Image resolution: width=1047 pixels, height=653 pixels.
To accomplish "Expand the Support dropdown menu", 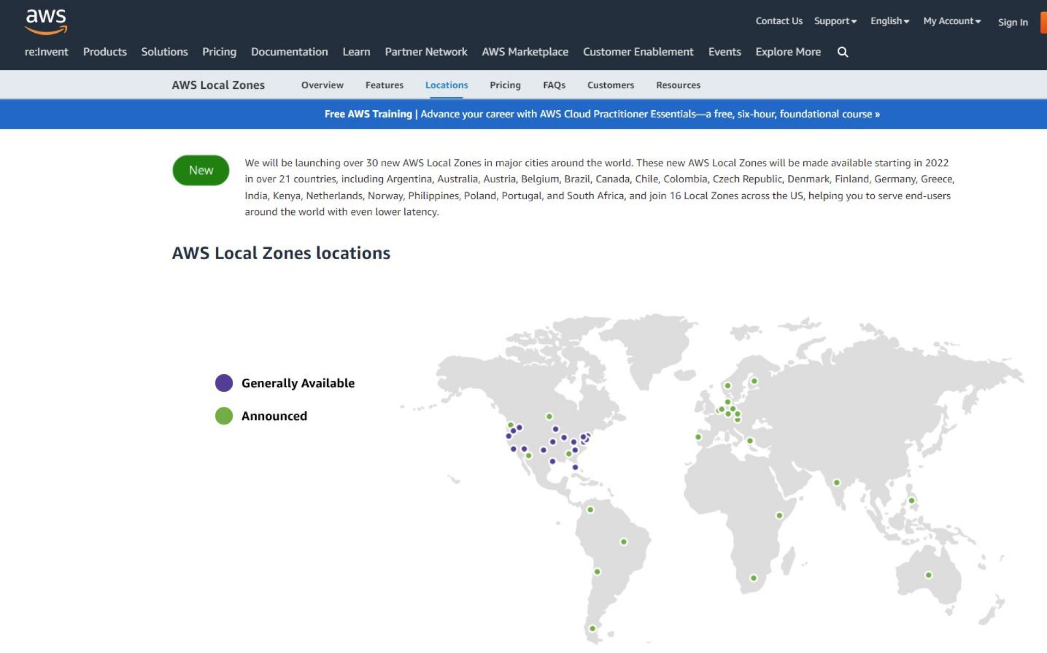I will (x=835, y=21).
